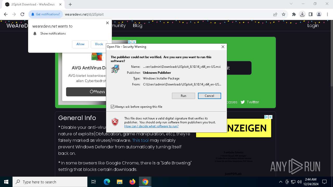Click the Run button in Security Warning
Image resolution: width=333 pixels, height=187 pixels.
point(183,96)
